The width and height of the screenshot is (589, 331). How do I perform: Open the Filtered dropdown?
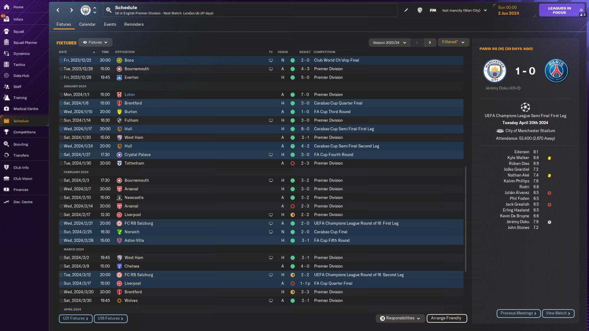(453, 42)
